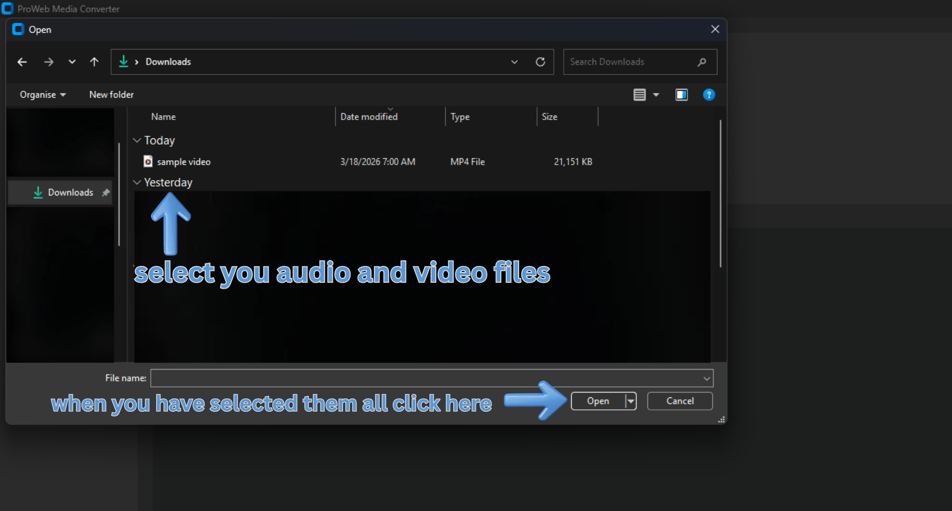Open the Organise menu
This screenshot has height=511, width=952.
tap(42, 94)
